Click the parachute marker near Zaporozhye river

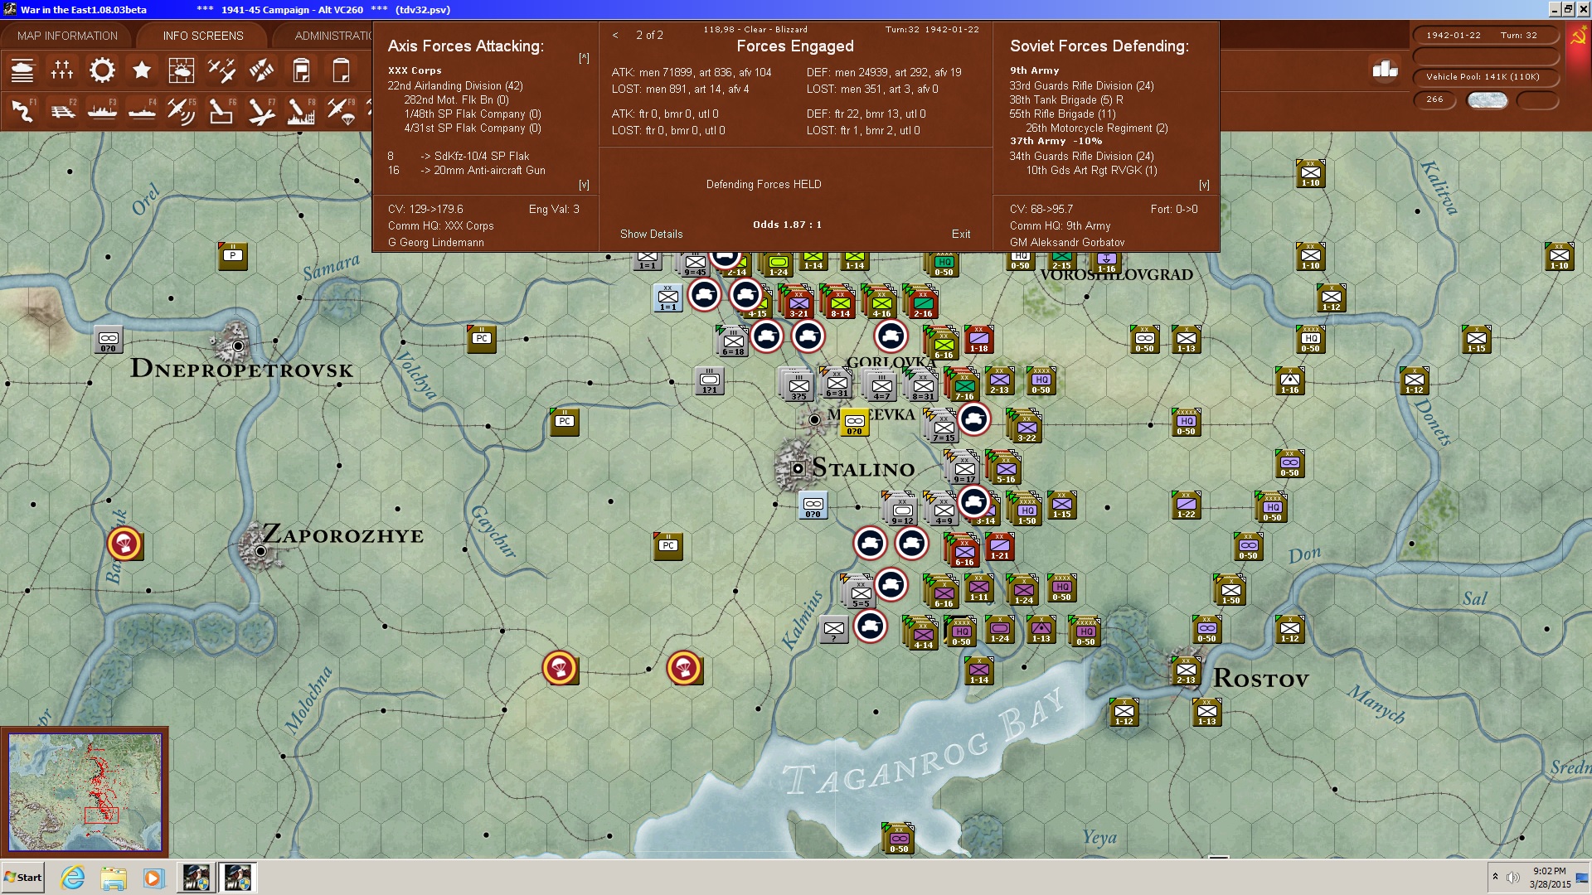pos(124,544)
